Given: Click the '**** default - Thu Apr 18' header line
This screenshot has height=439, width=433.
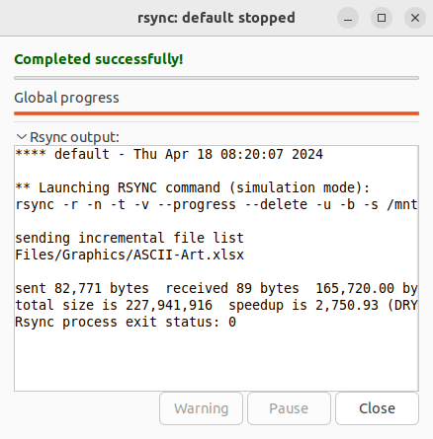Looking at the screenshot, I should 169,154.
